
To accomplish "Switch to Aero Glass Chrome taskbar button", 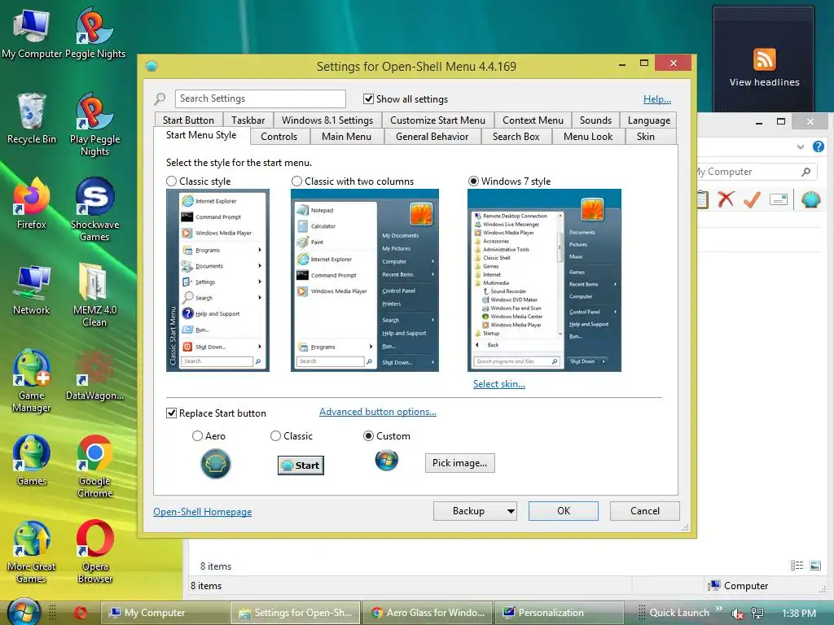I will tap(428, 613).
